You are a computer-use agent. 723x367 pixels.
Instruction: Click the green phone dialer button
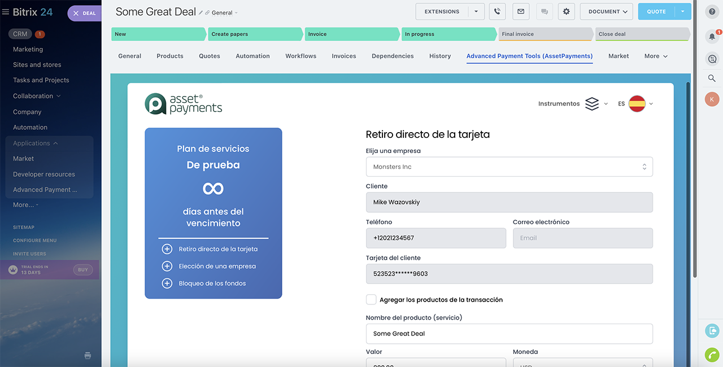pyautogui.click(x=712, y=355)
